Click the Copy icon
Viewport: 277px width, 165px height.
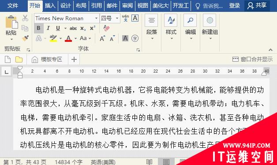[x=25, y=28]
